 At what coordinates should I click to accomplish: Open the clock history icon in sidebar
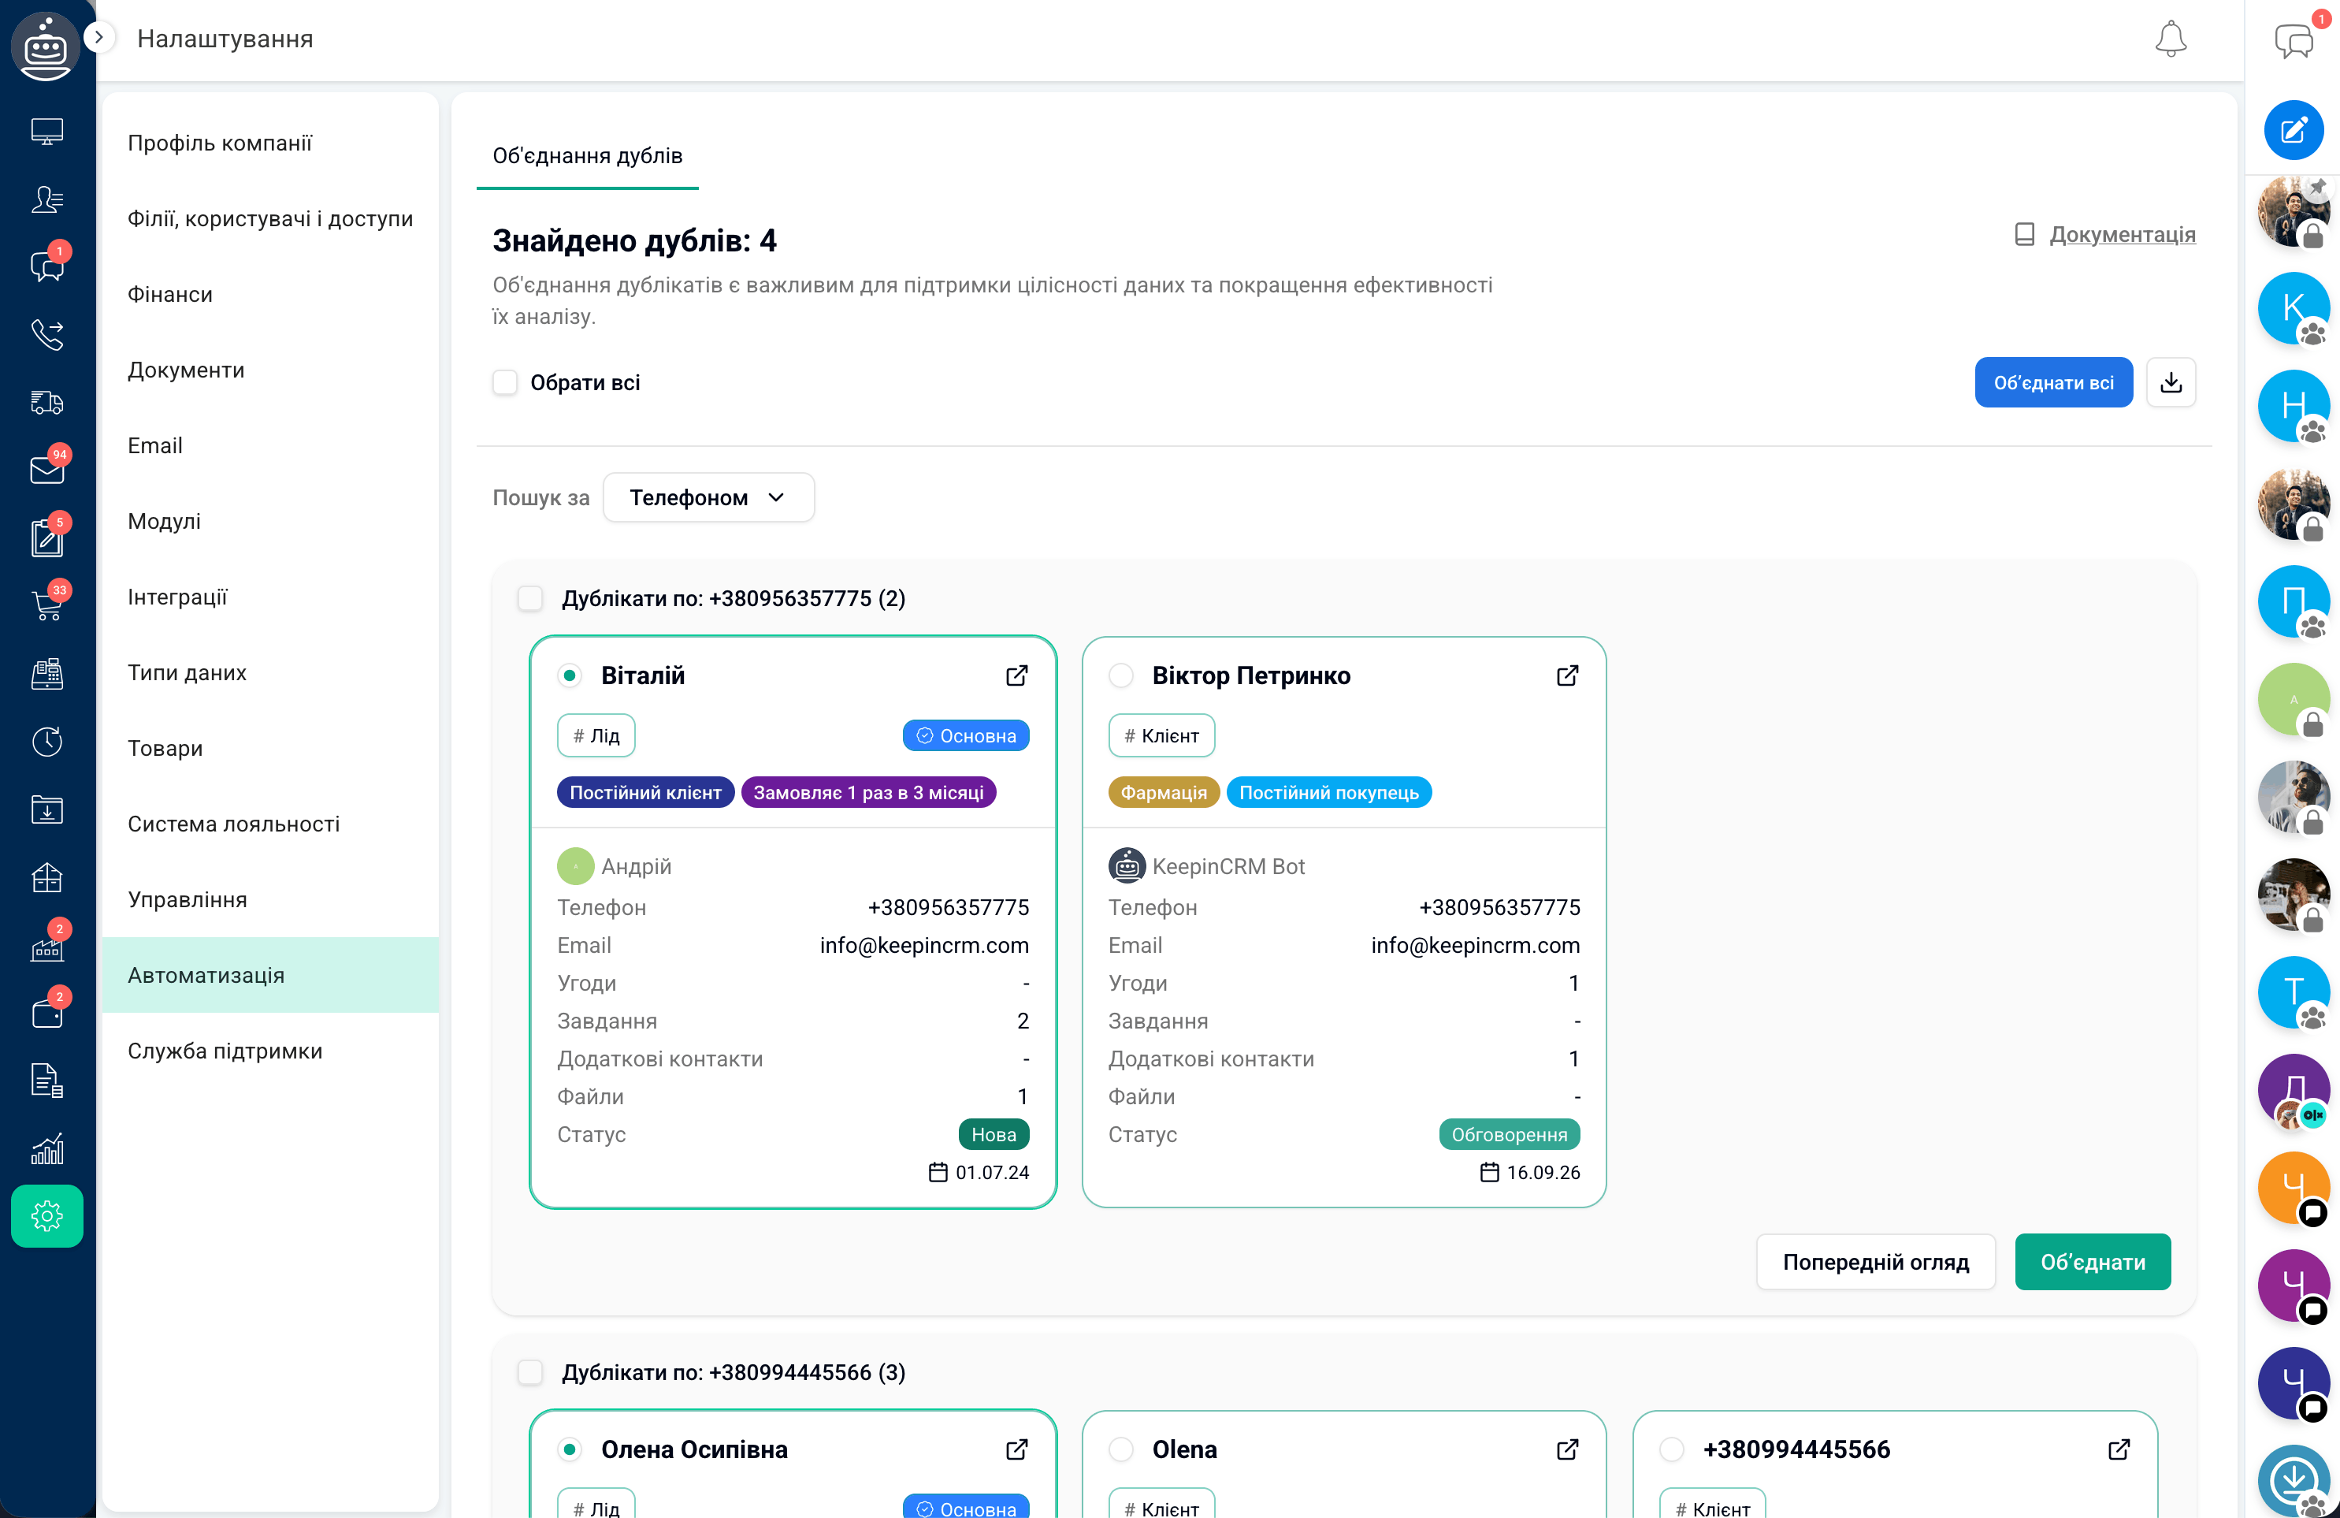point(47,741)
